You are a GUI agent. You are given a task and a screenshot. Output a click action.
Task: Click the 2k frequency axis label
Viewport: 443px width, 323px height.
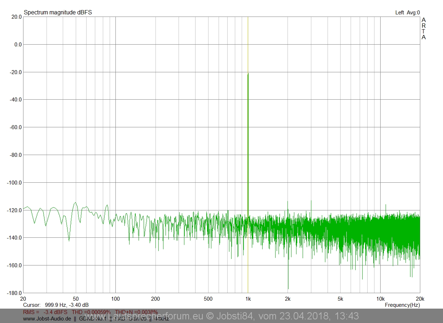(288, 299)
